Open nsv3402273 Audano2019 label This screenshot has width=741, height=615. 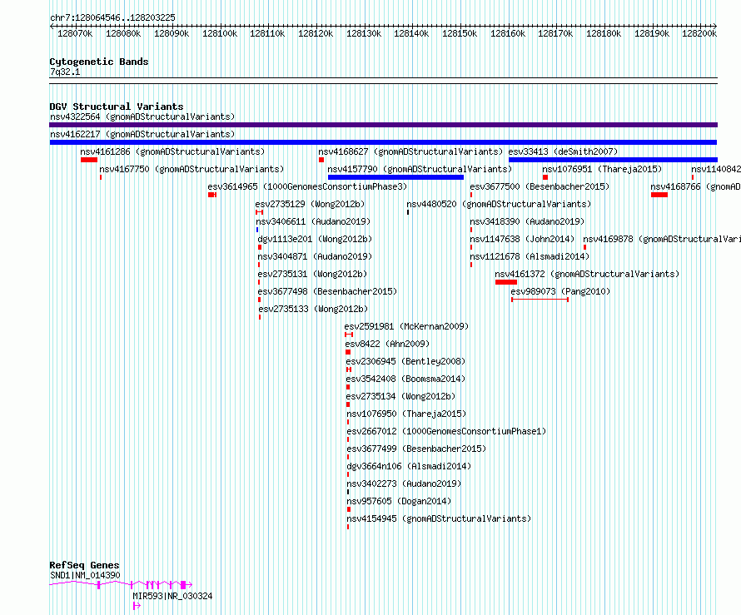[x=405, y=484]
